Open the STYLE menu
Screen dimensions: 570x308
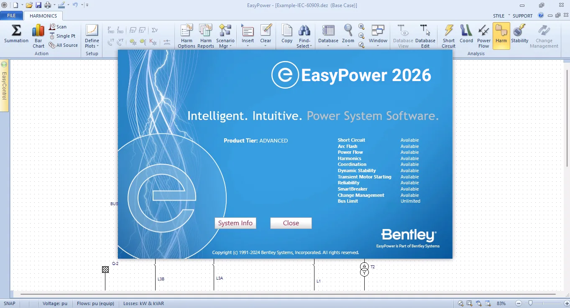[498, 16]
